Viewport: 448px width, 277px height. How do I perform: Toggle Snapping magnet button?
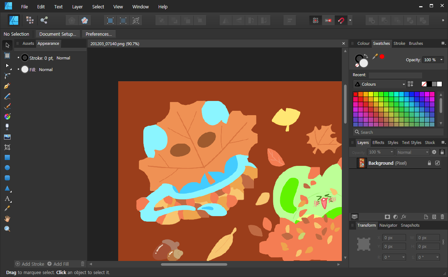click(341, 20)
